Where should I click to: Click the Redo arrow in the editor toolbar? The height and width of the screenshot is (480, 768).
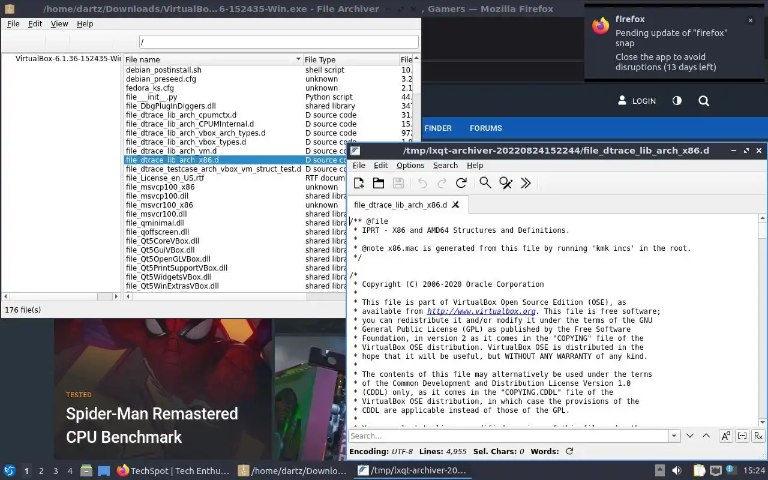(442, 184)
